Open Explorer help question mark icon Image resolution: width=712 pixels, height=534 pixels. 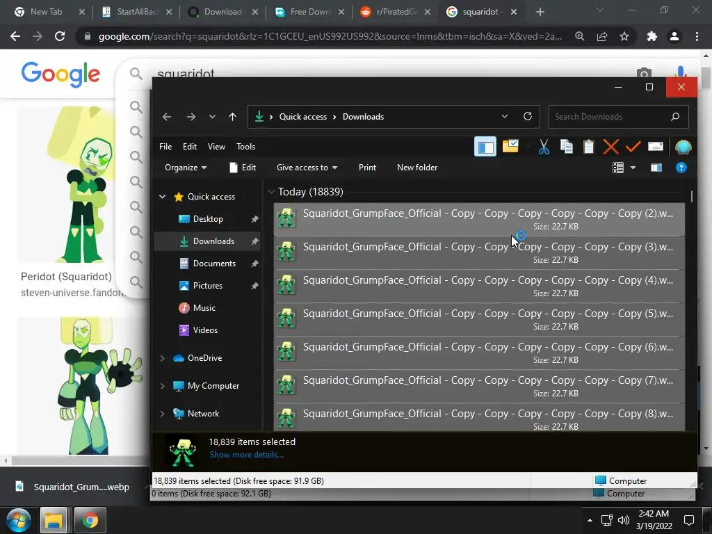[x=681, y=168]
